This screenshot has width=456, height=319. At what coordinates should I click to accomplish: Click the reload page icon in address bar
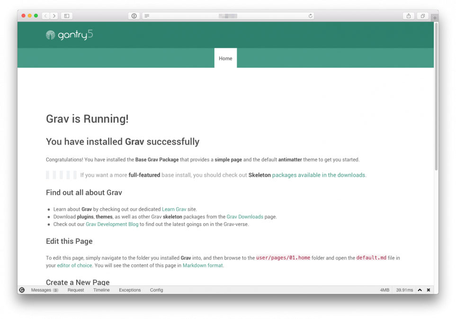[310, 16]
